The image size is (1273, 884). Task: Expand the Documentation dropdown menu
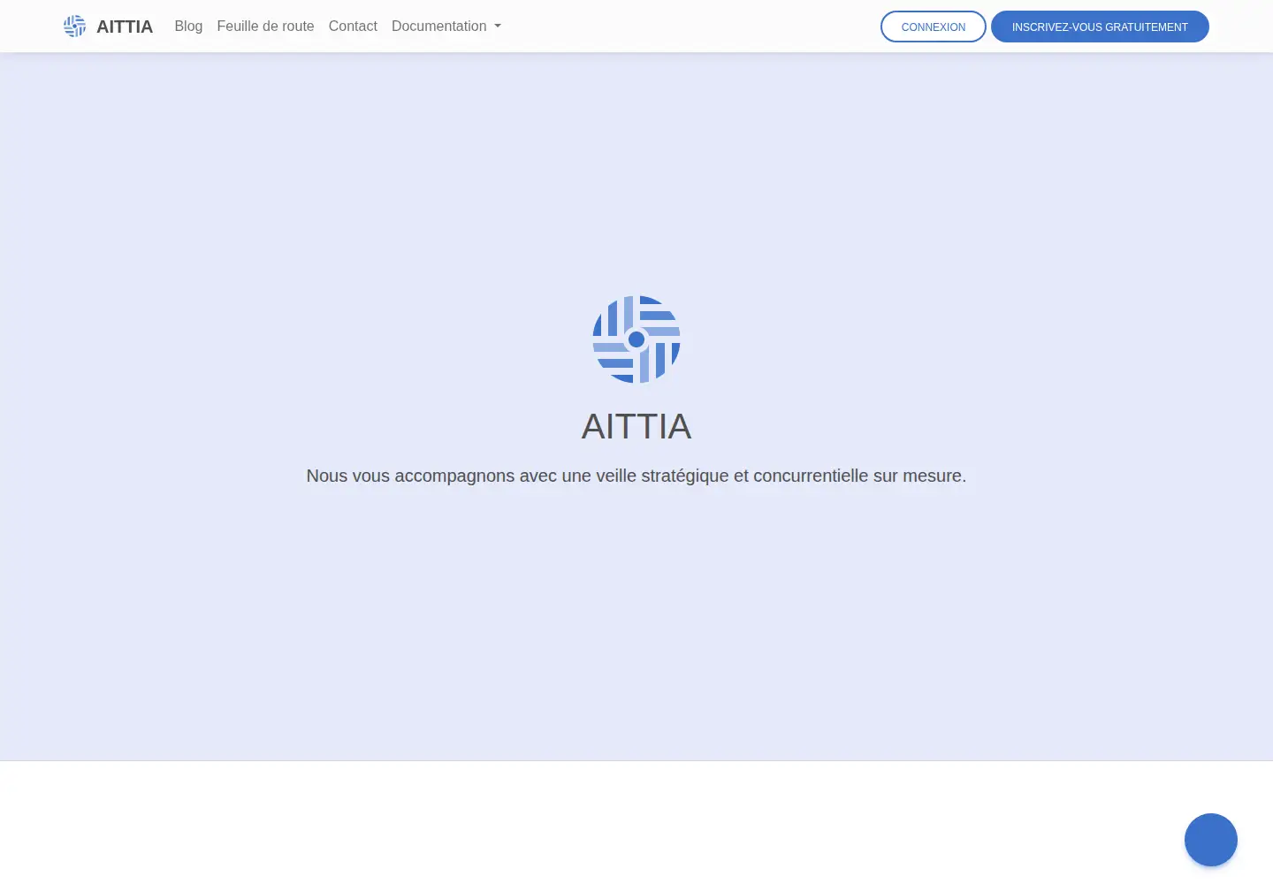446,27
